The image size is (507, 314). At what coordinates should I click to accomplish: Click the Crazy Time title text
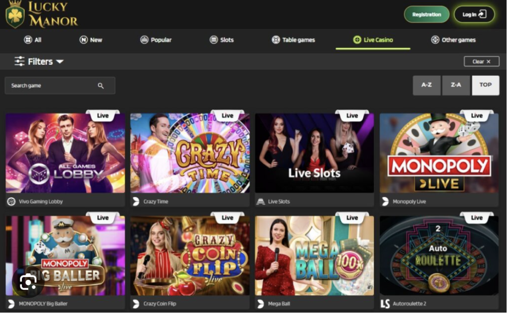tap(156, 202)
